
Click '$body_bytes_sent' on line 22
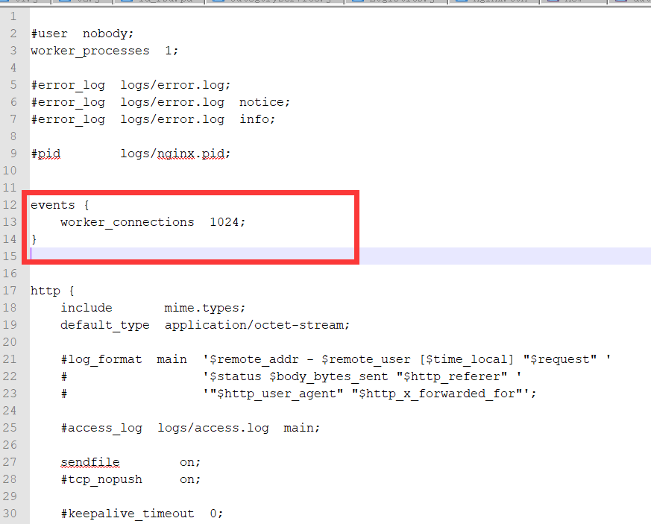[328, 376]
